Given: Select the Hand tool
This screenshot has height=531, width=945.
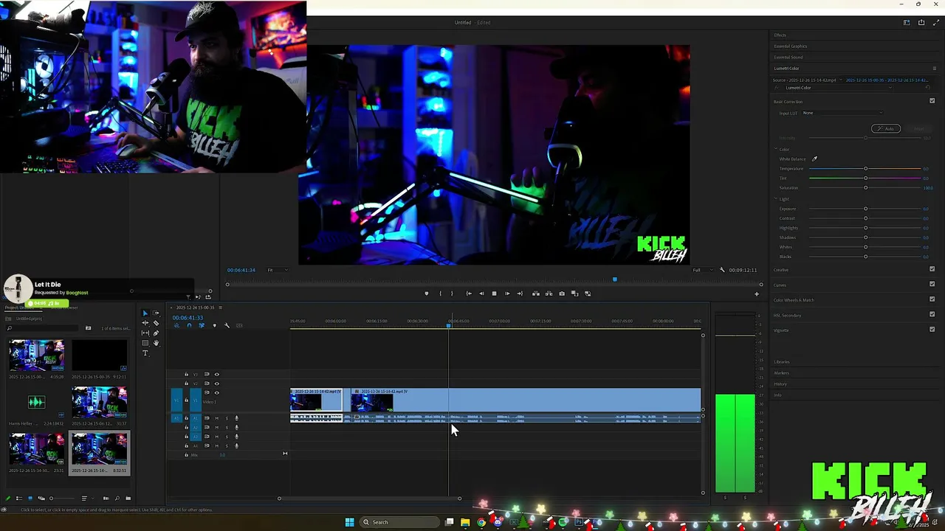Looking at the screenshot, I should [156, 343].
